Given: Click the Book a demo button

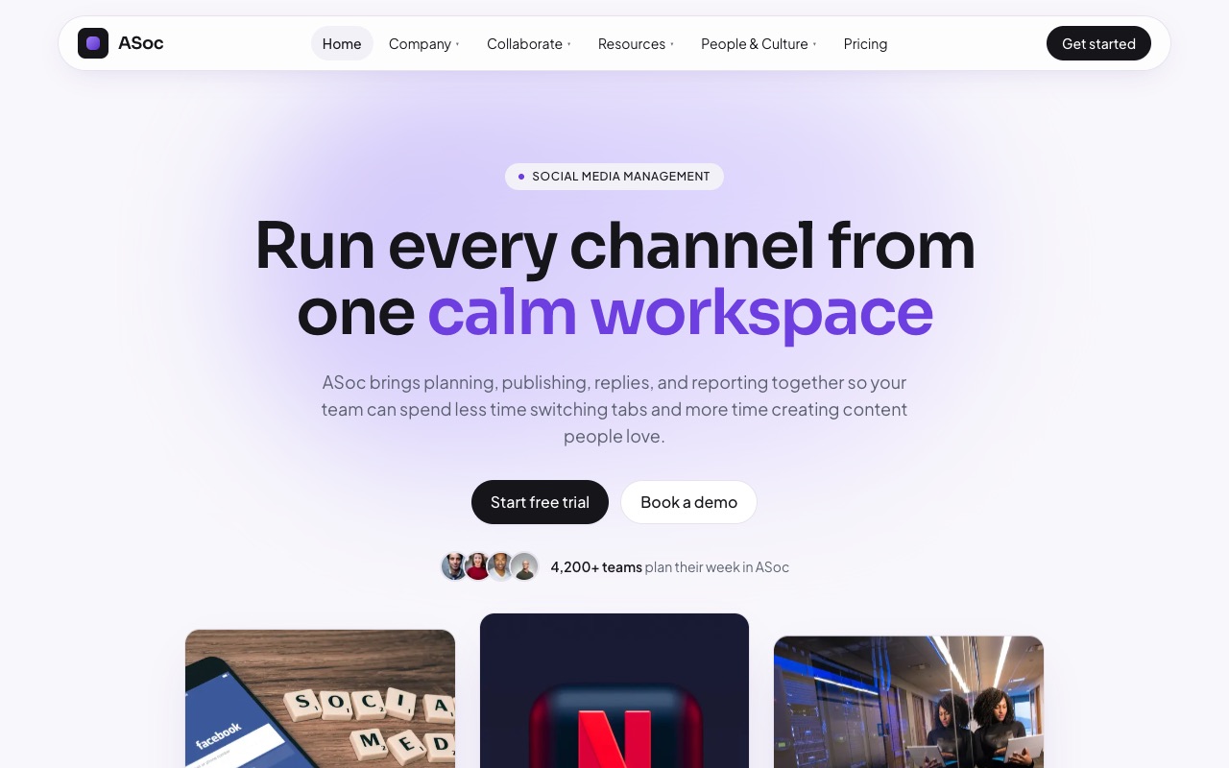Looking at the screenshot, I should pos(688,502).
